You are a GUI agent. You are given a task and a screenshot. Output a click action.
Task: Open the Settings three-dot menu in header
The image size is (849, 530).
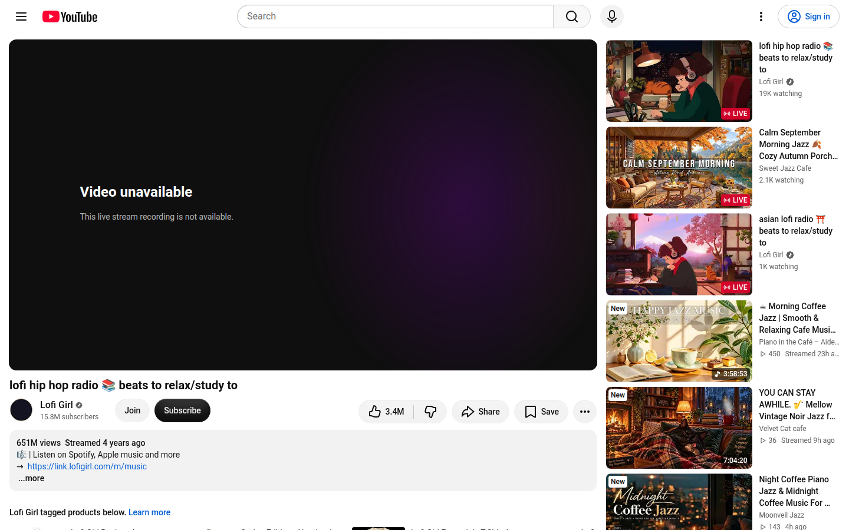pos(761,16)
